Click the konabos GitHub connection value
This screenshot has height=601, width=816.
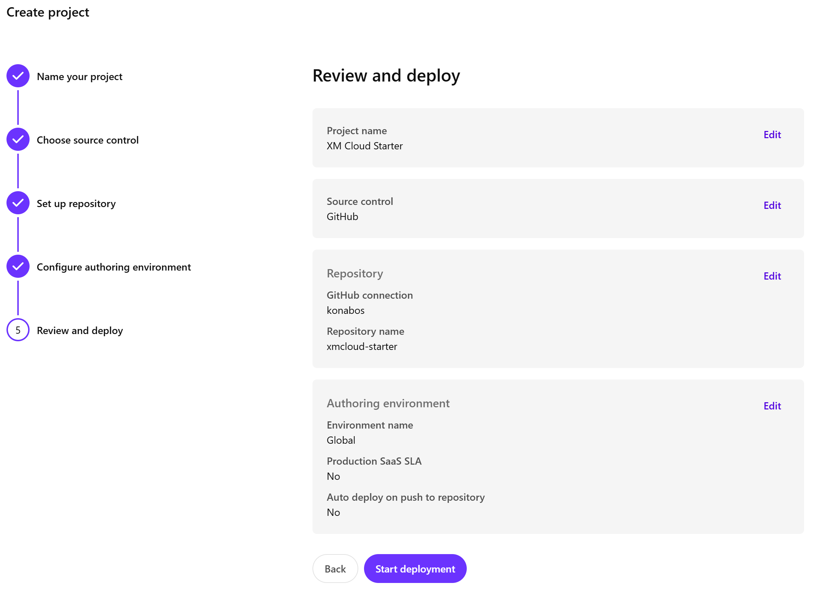346,311
